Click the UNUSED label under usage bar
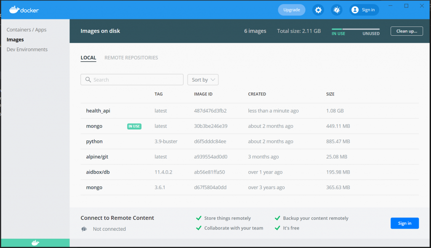This screenshot has width=431, height=248. point(371,34)
